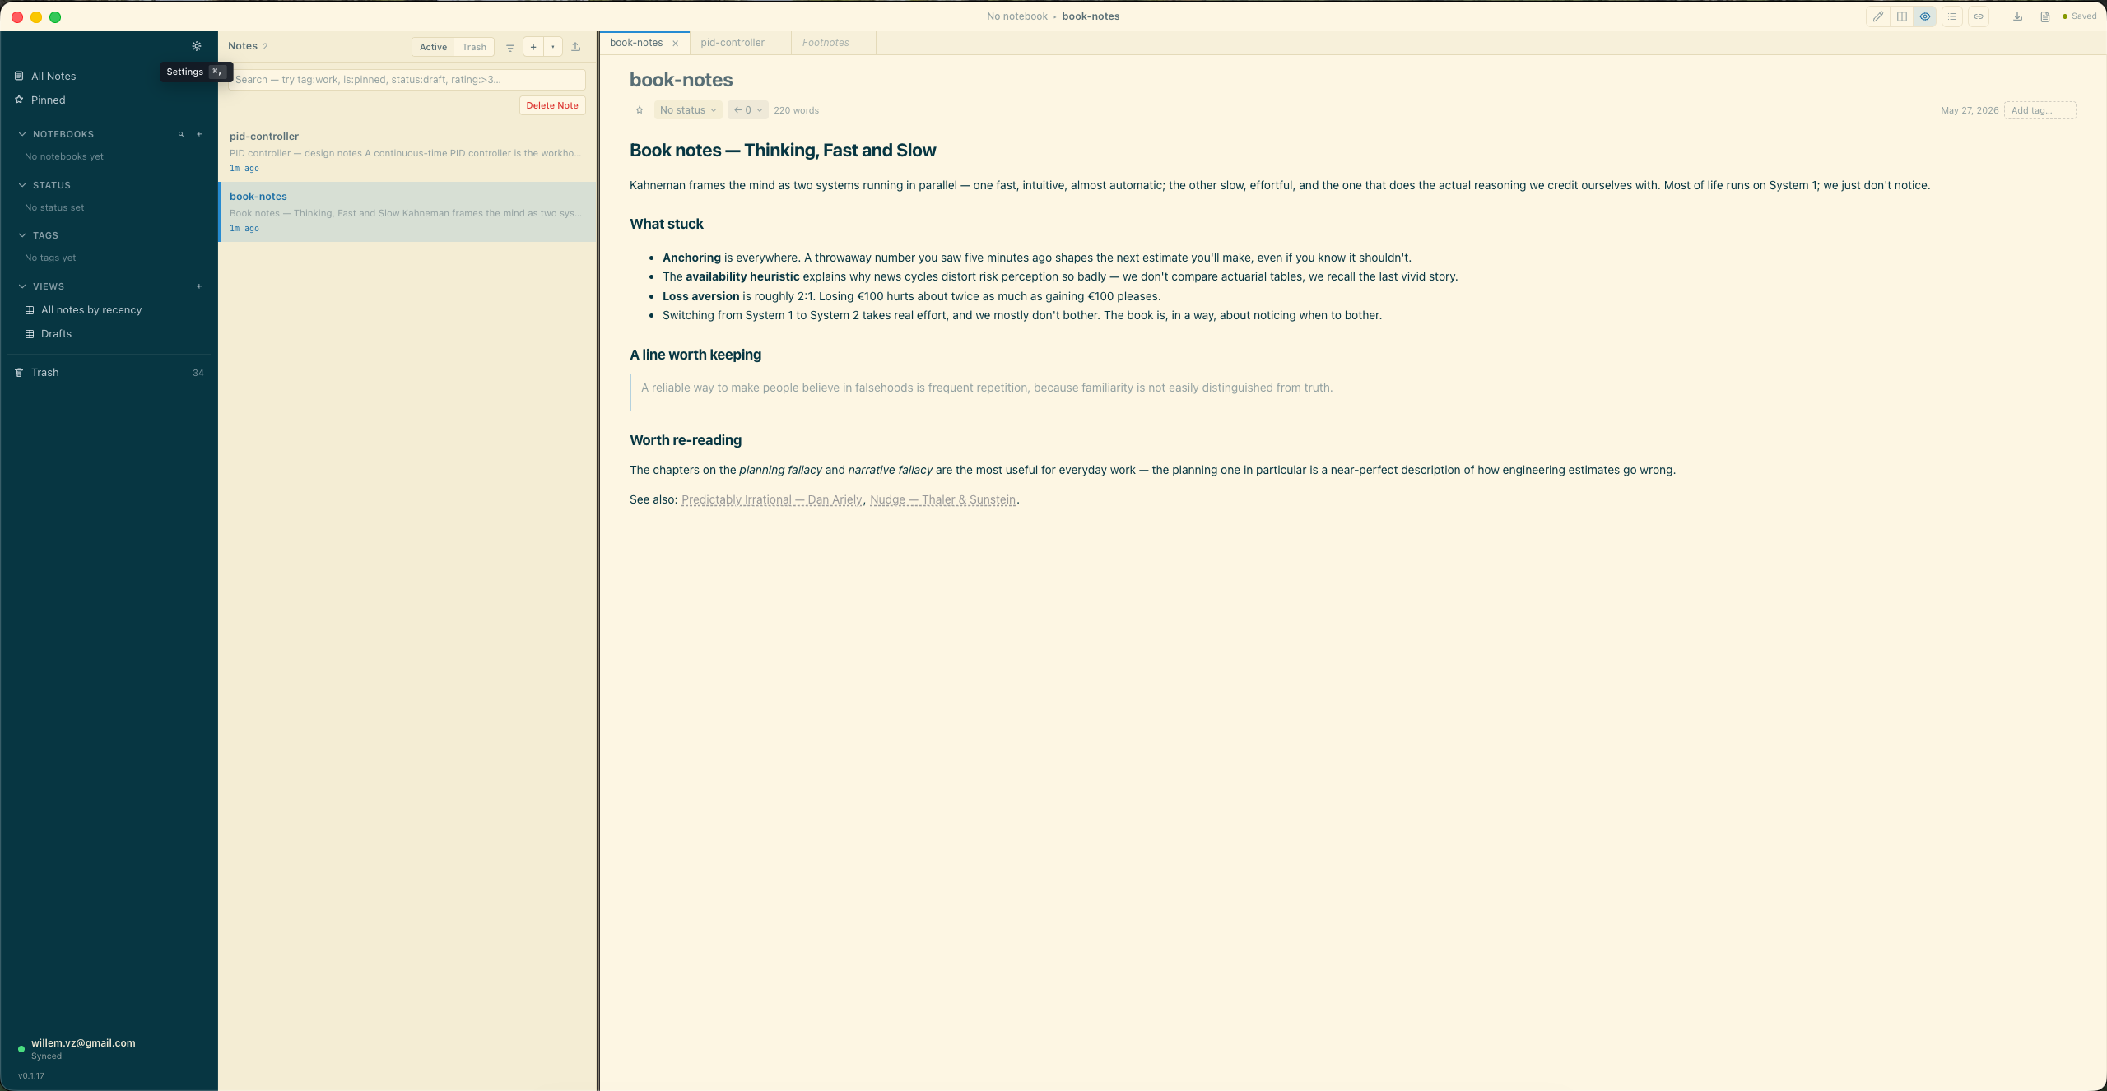Click the A line worth keeping heading
The height and width of the screenshot is (1091, 2107).
point(695,355)
